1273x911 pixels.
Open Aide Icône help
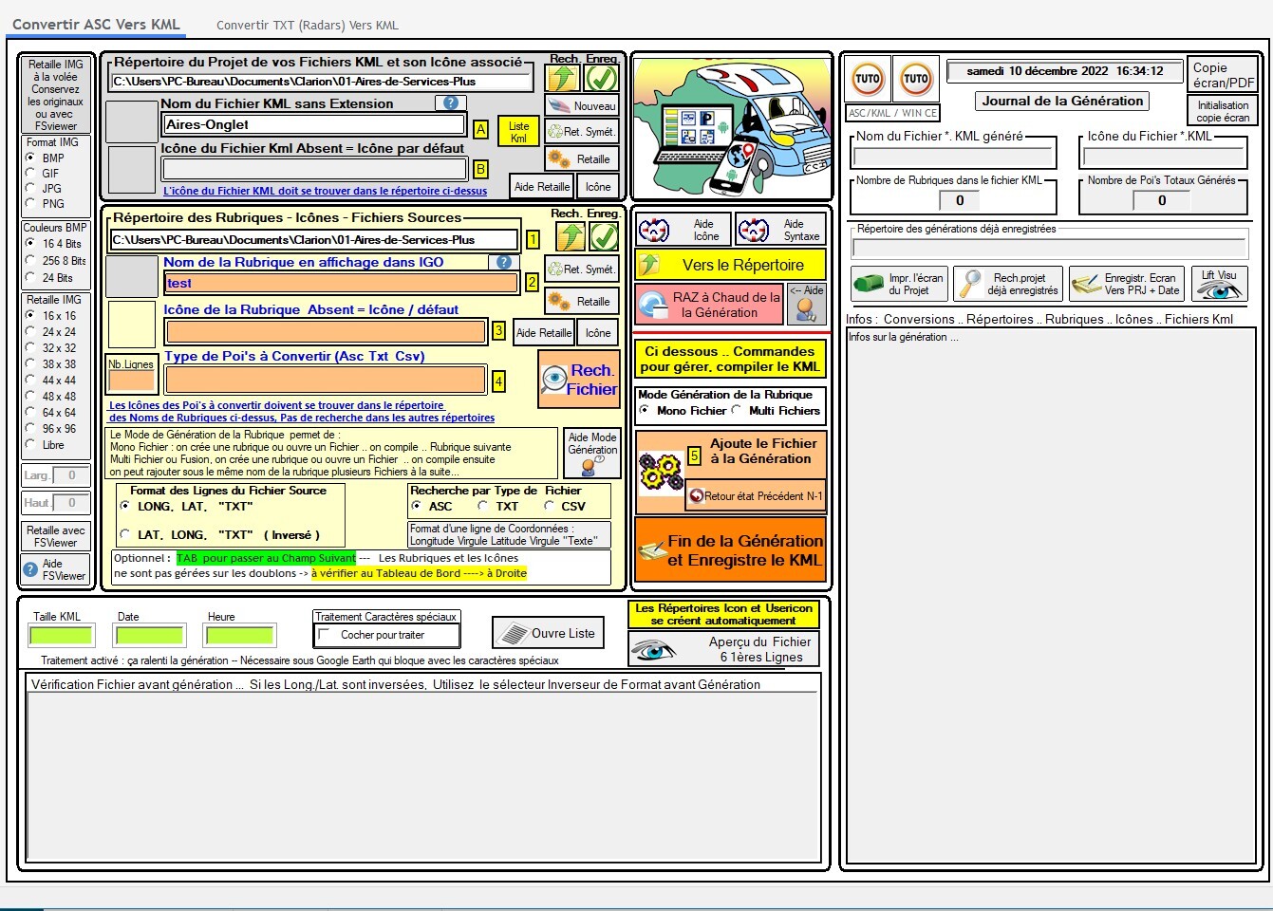coord(683,230)
